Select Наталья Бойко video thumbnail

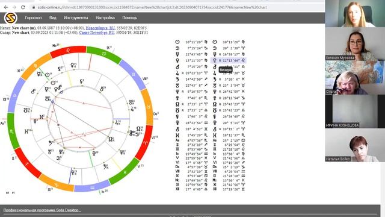(x=355, y=145)
